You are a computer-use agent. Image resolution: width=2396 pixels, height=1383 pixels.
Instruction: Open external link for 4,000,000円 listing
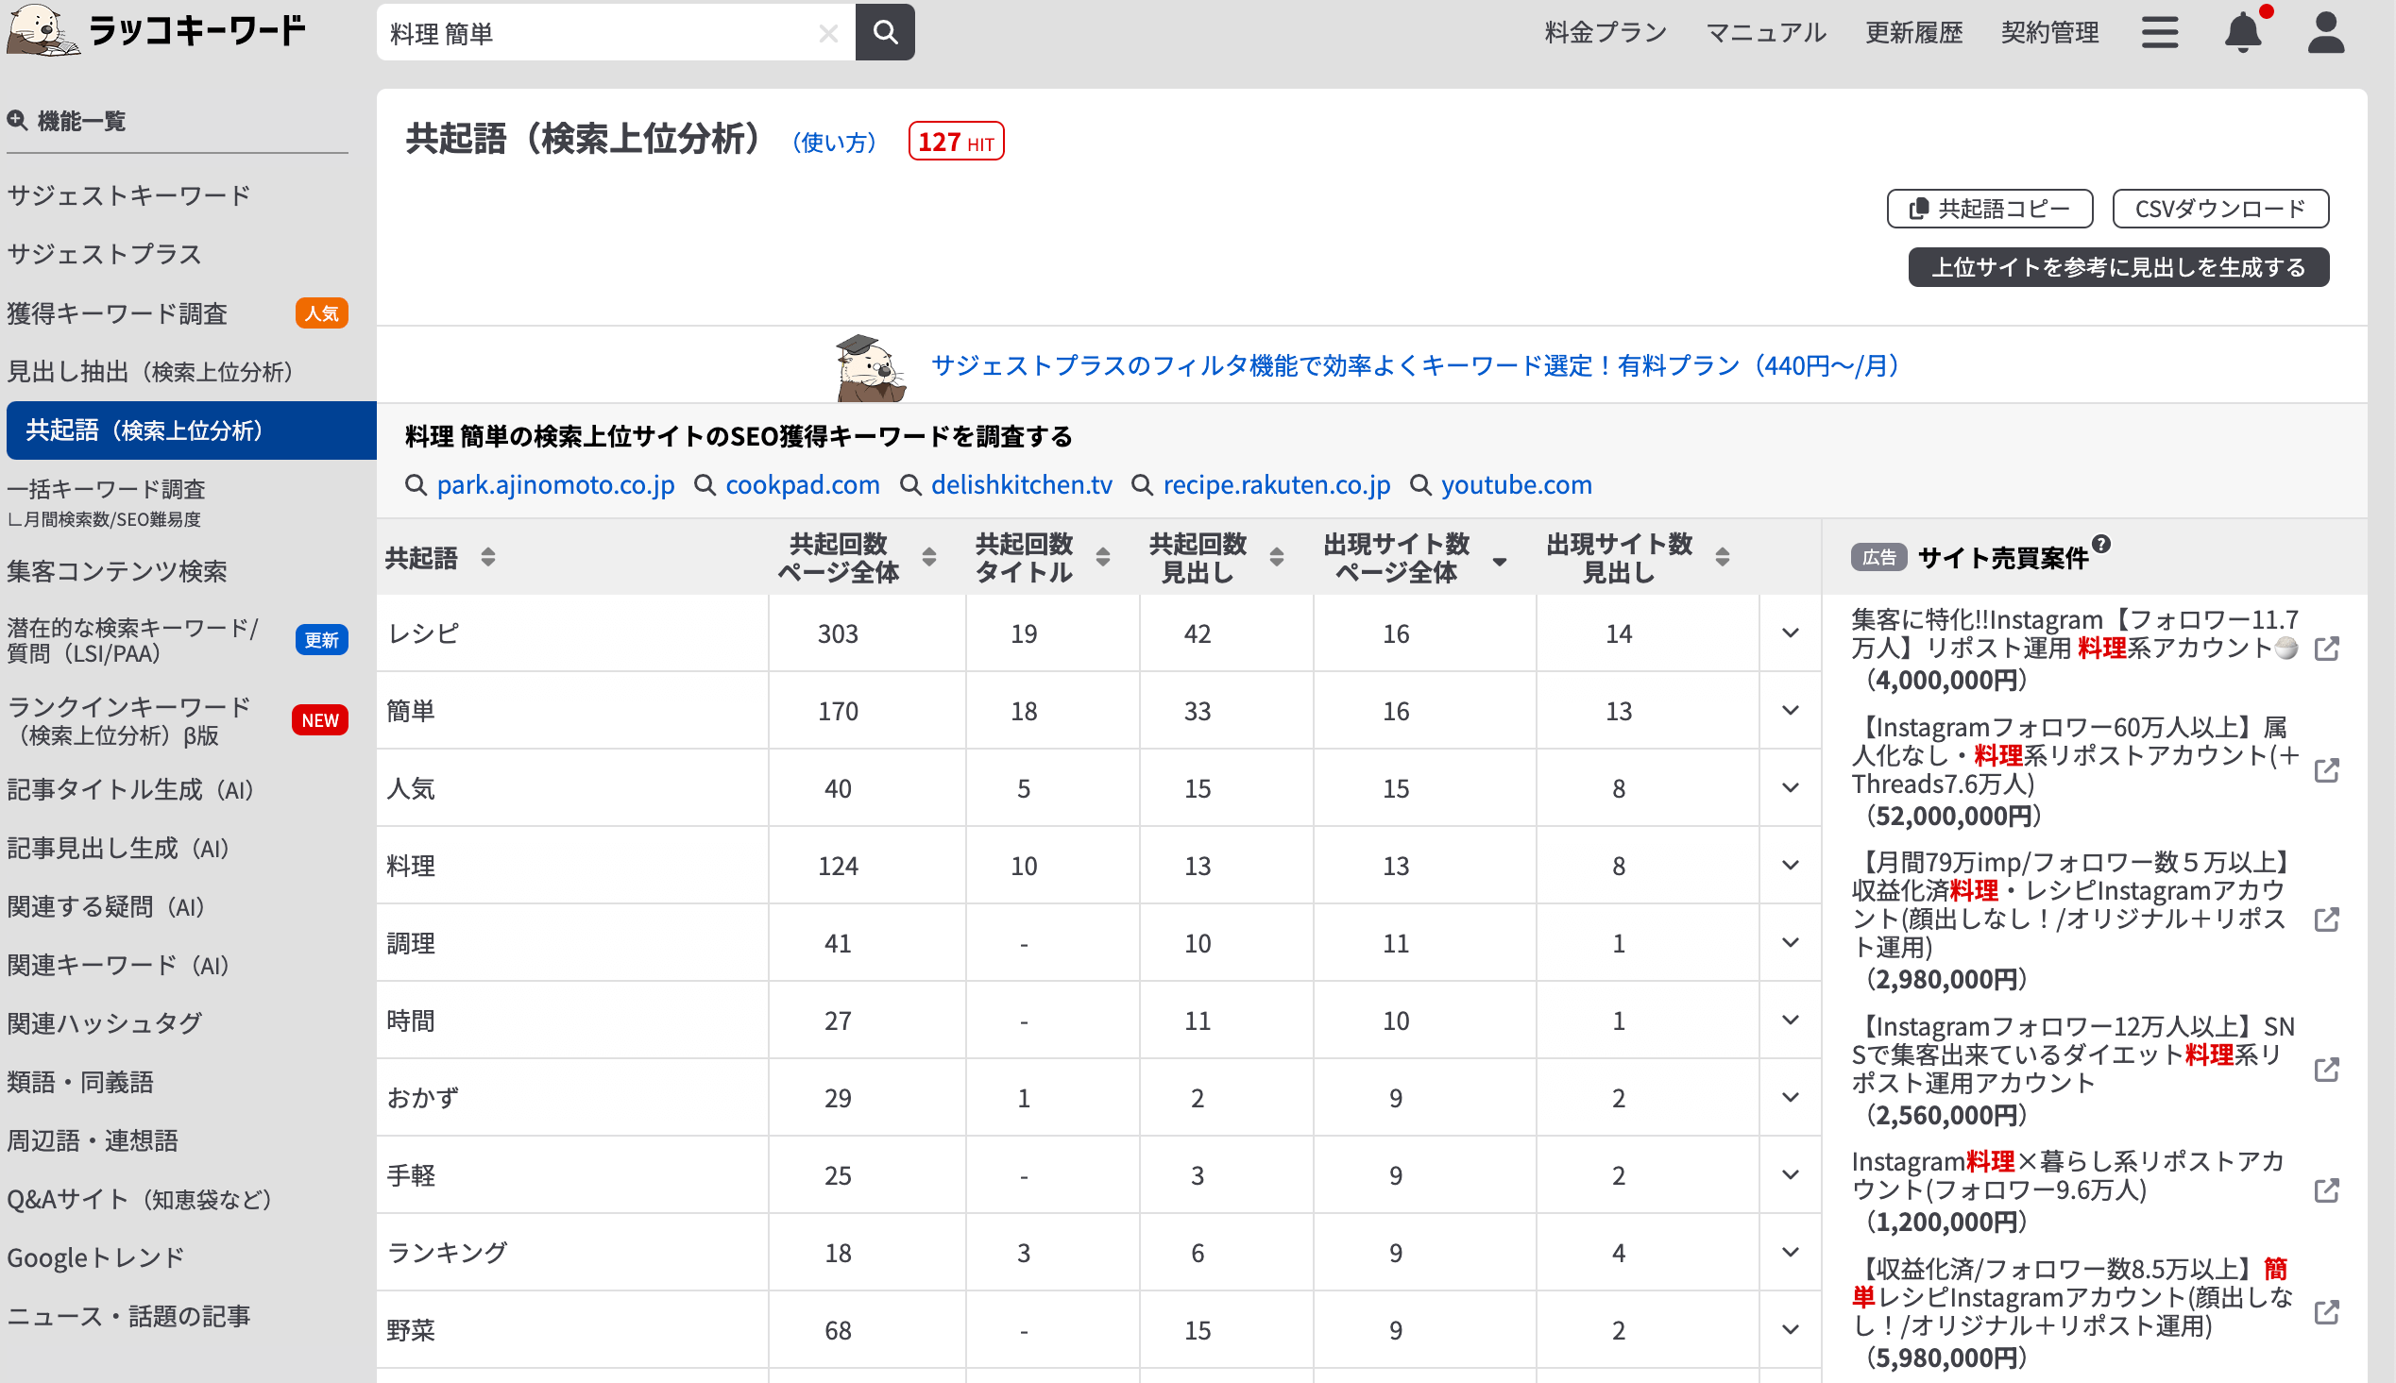(2326, 649)
